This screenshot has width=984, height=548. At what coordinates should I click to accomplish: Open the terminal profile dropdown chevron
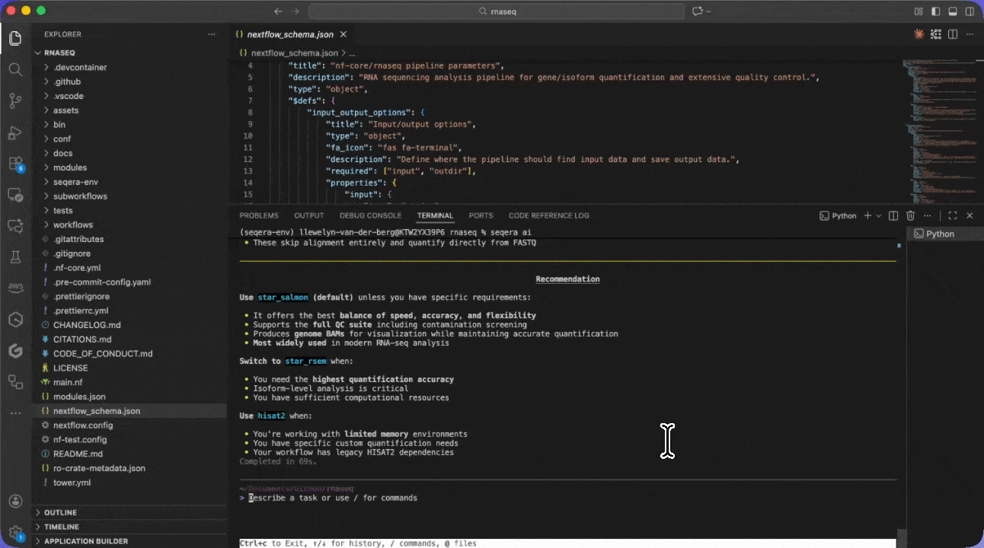[x=877, y=215]
